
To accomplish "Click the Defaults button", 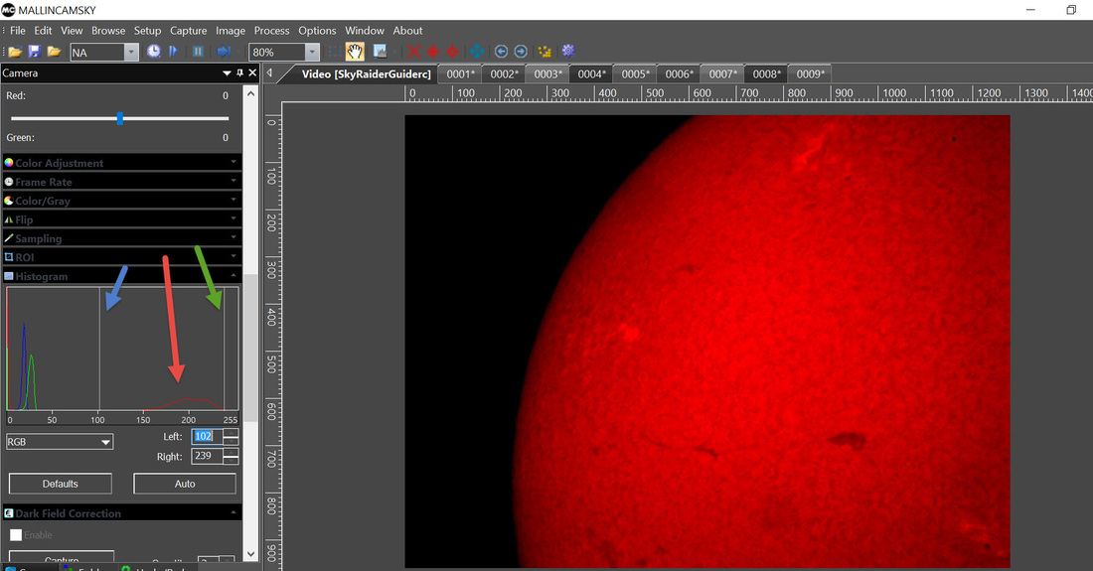I will coord(60,484).
